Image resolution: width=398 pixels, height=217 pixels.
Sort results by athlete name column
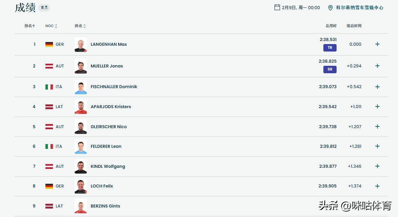point(80,26)
